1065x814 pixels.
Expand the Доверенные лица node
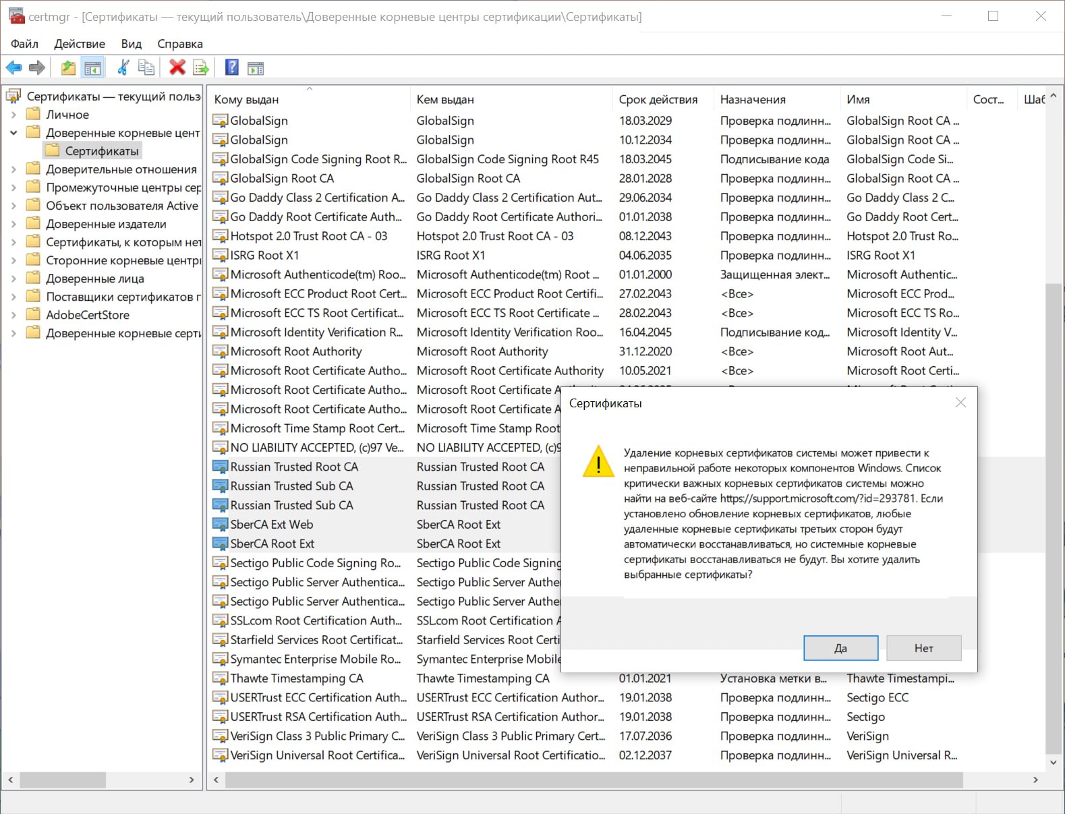pyautogui.click(x=13, y=279)
